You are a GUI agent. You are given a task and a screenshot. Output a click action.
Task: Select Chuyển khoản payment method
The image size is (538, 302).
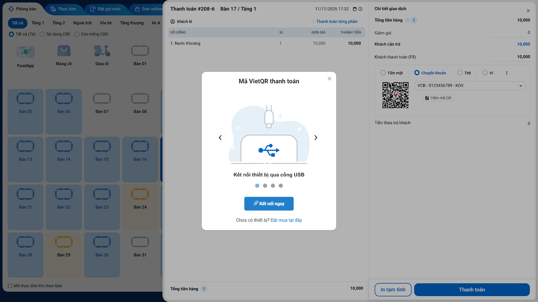(x=417, y=72)
